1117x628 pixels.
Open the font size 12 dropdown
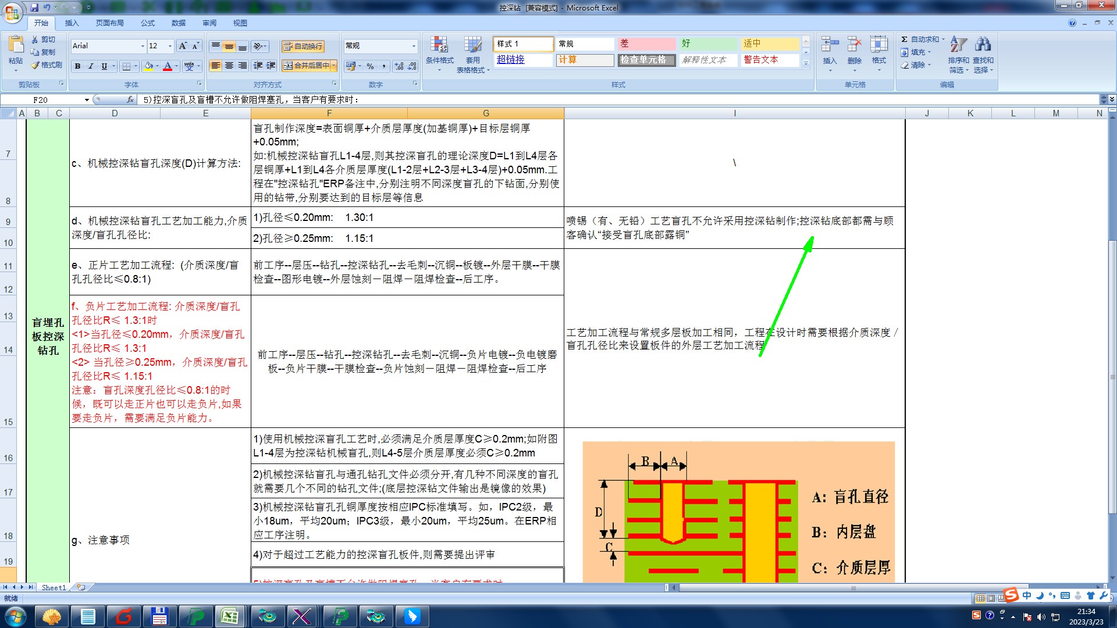tap(170, 46)
